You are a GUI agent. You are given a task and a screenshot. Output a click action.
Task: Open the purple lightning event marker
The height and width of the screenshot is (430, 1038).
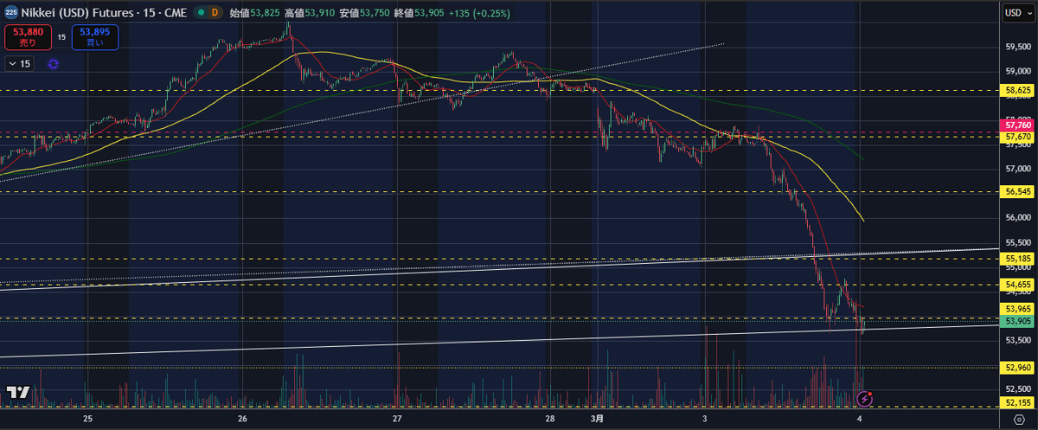click(864, 398)
